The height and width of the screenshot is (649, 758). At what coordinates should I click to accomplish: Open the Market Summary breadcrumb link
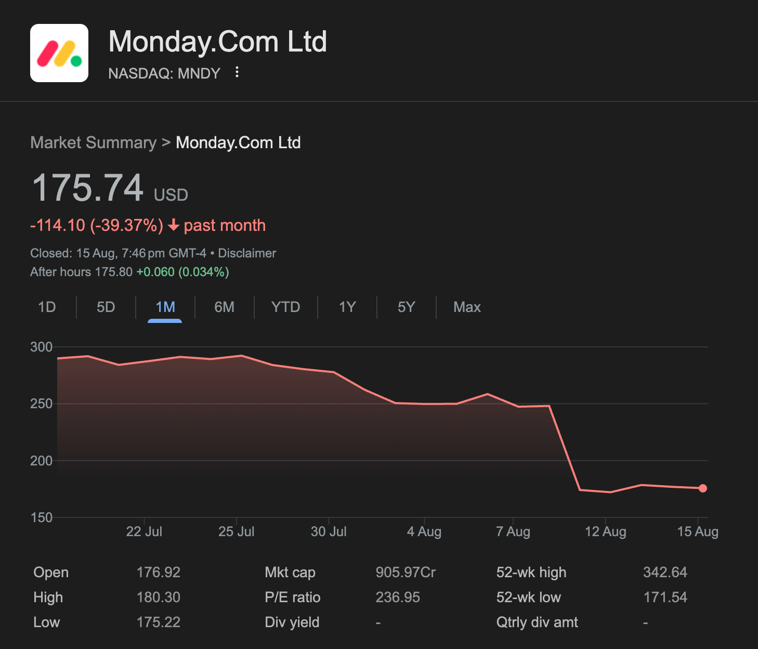pos(94,142)
